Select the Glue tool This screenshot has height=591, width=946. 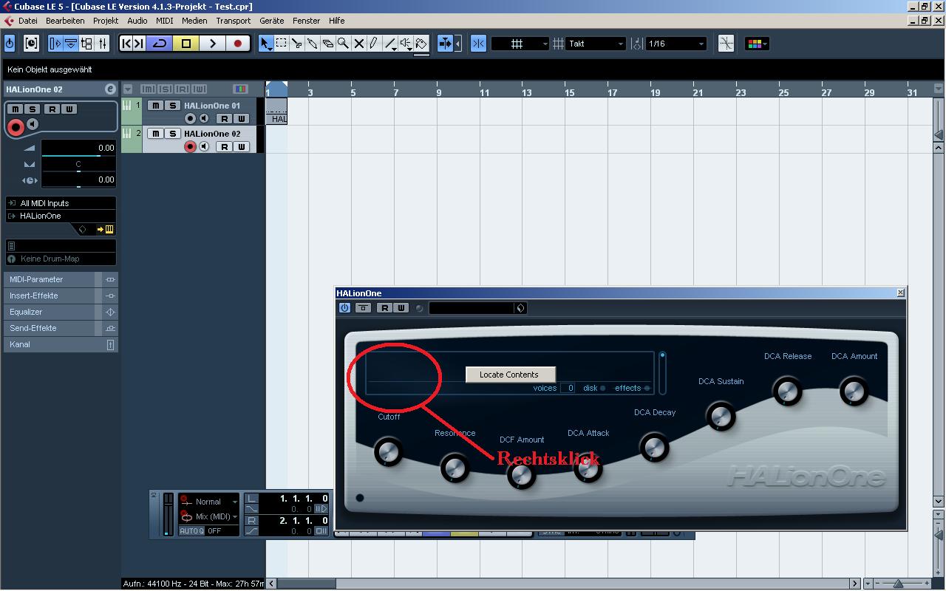313,44
